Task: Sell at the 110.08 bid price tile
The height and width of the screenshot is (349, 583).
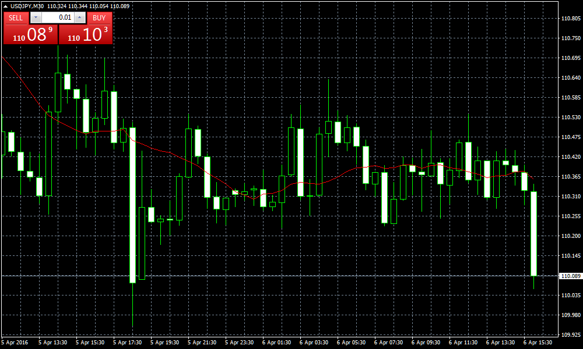Action: (31, 34)
